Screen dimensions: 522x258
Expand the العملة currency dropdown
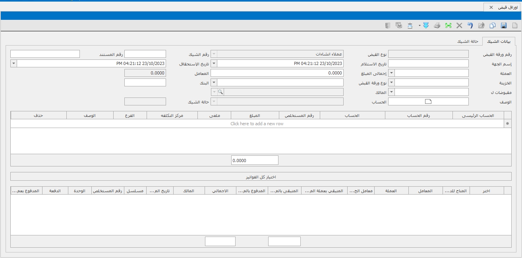pos(391,73)
